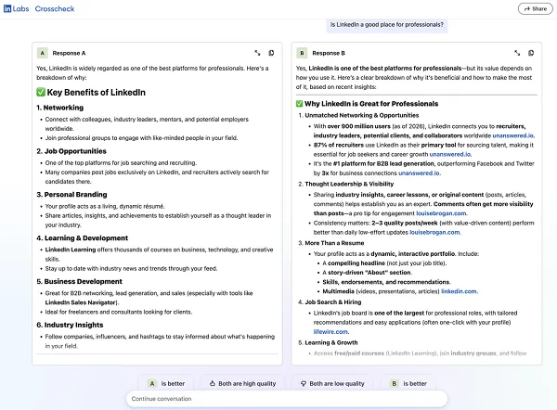Vote that A is better
This screenshot has width=557, height=410.
coord(166,383)
